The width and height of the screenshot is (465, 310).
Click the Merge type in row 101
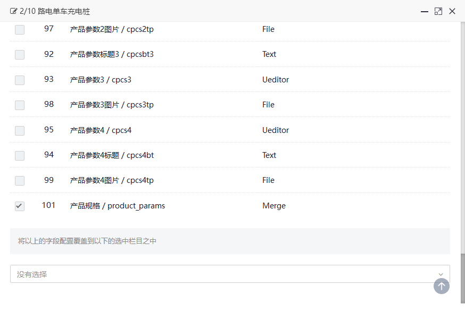pos(273,206)
